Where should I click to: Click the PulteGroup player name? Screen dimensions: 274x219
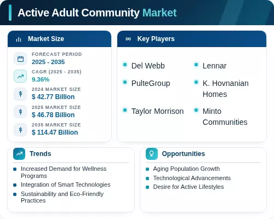click(151, 83)
